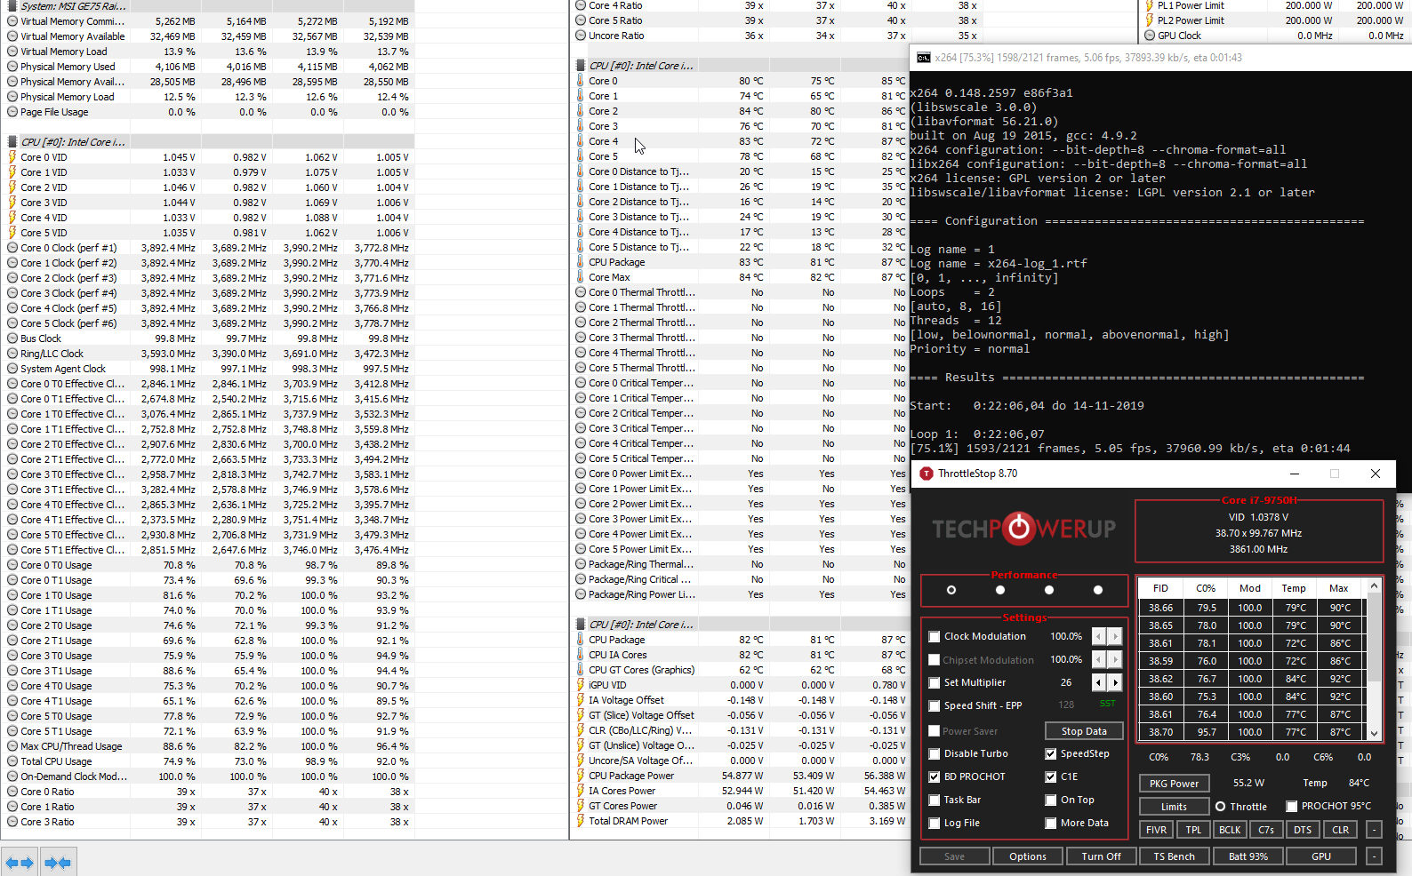Click the core table's scroll-down arrow in ThrottleStop
1412x876 pixels.
tap(1375, 733)
